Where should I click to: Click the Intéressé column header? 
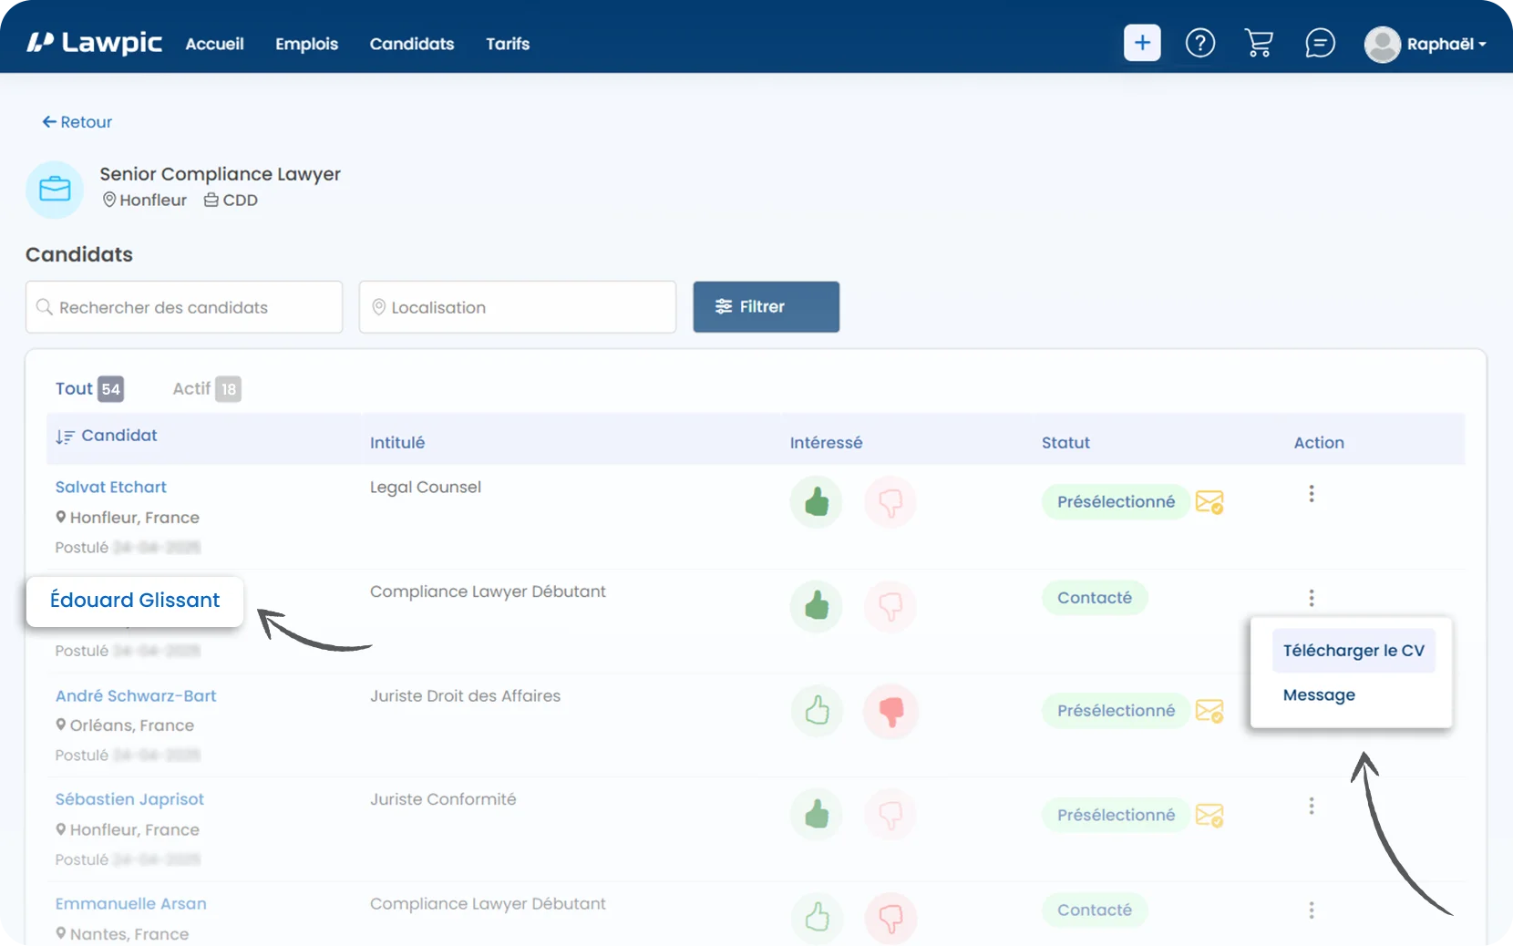pos(826,443)
